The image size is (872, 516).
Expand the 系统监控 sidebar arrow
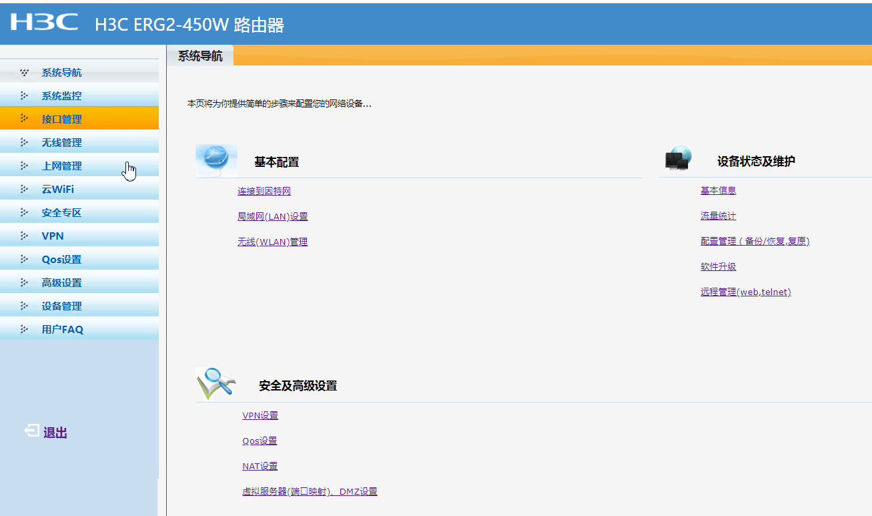pos(25,95)
